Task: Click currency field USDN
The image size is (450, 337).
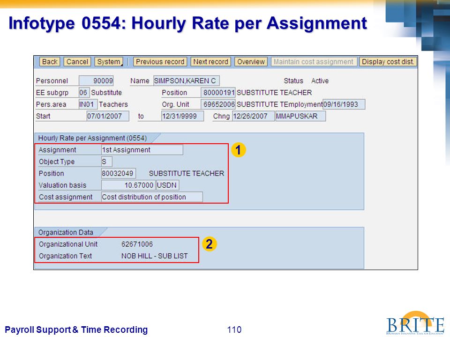Action: pos(168,185)
